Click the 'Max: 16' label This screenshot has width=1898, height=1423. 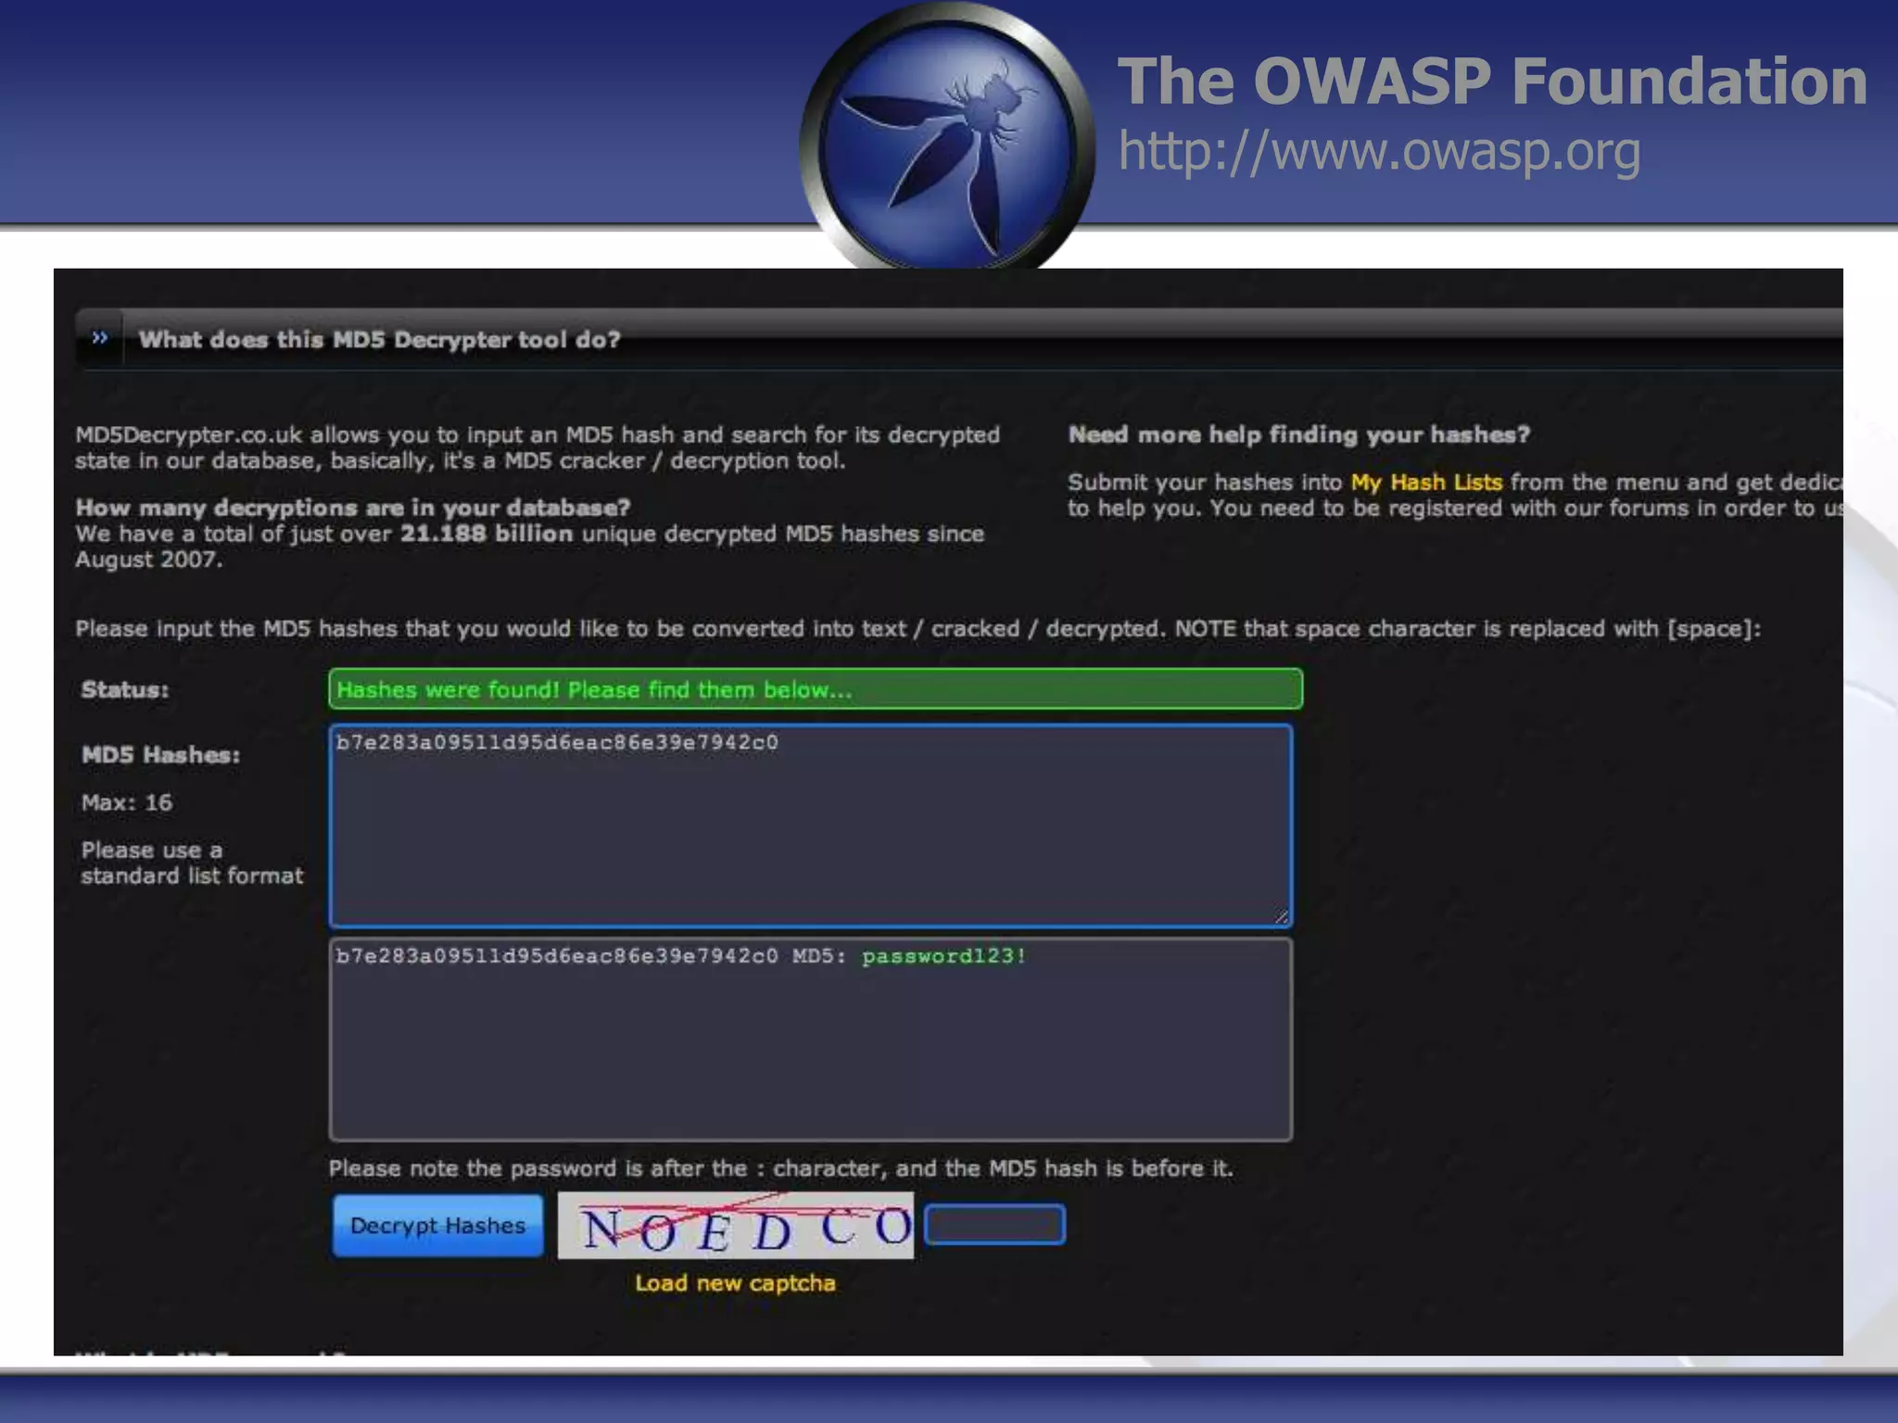point(126,802)
